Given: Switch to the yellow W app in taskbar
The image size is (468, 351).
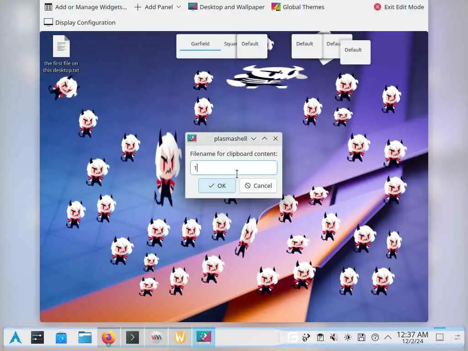Looking at the screenshot, I should pyautogui.click(x=180, y=338).
